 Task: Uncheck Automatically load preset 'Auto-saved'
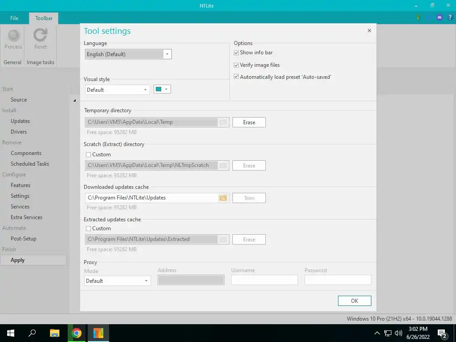tap(236, 77)
